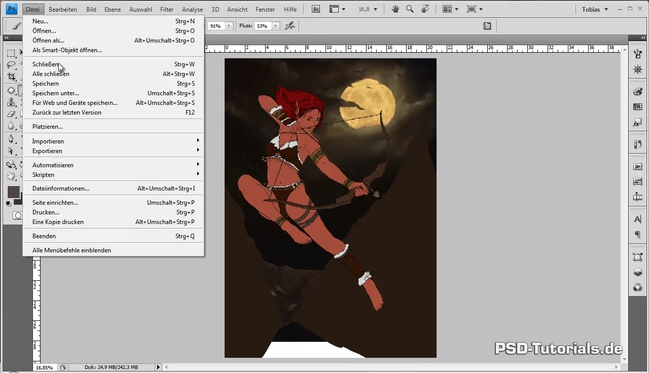Open the Actions play panel icon
Viewport: 649px width, 373px height.
[x=638, y=167]
